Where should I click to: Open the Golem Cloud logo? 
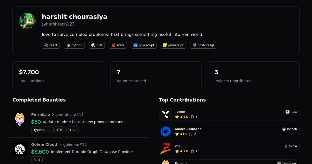(x=20, y=149)
